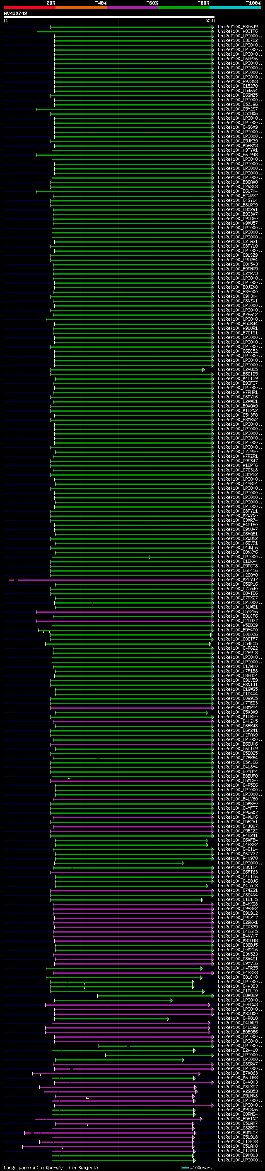Select the purple alignment bar for UniRef100_Q2UU27

[x=125, y=621]
